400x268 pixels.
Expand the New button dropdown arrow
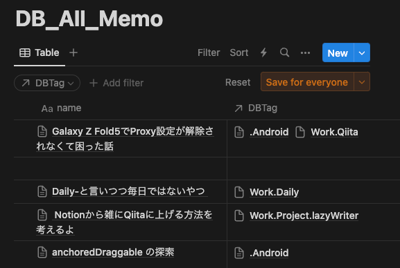click(362, 53)
